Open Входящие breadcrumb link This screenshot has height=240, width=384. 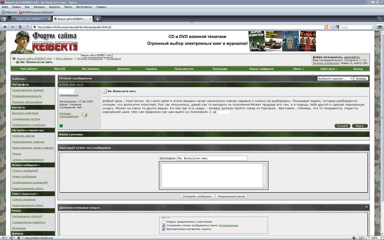point(114,59)
